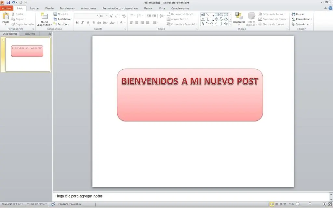This screenshot has width=333, height=208.
Task: Click the 91% zoom level
Action: pos(291,204)
